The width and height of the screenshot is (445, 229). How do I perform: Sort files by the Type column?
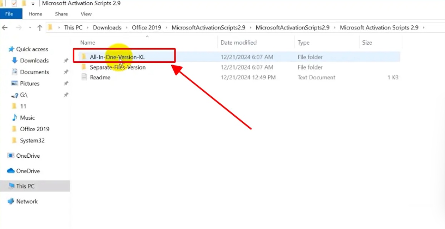tap(303, 42)
